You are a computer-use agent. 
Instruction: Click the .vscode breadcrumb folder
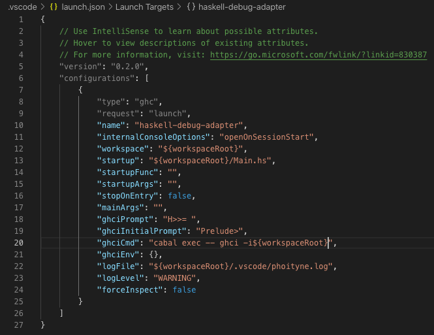pos(22,7)
